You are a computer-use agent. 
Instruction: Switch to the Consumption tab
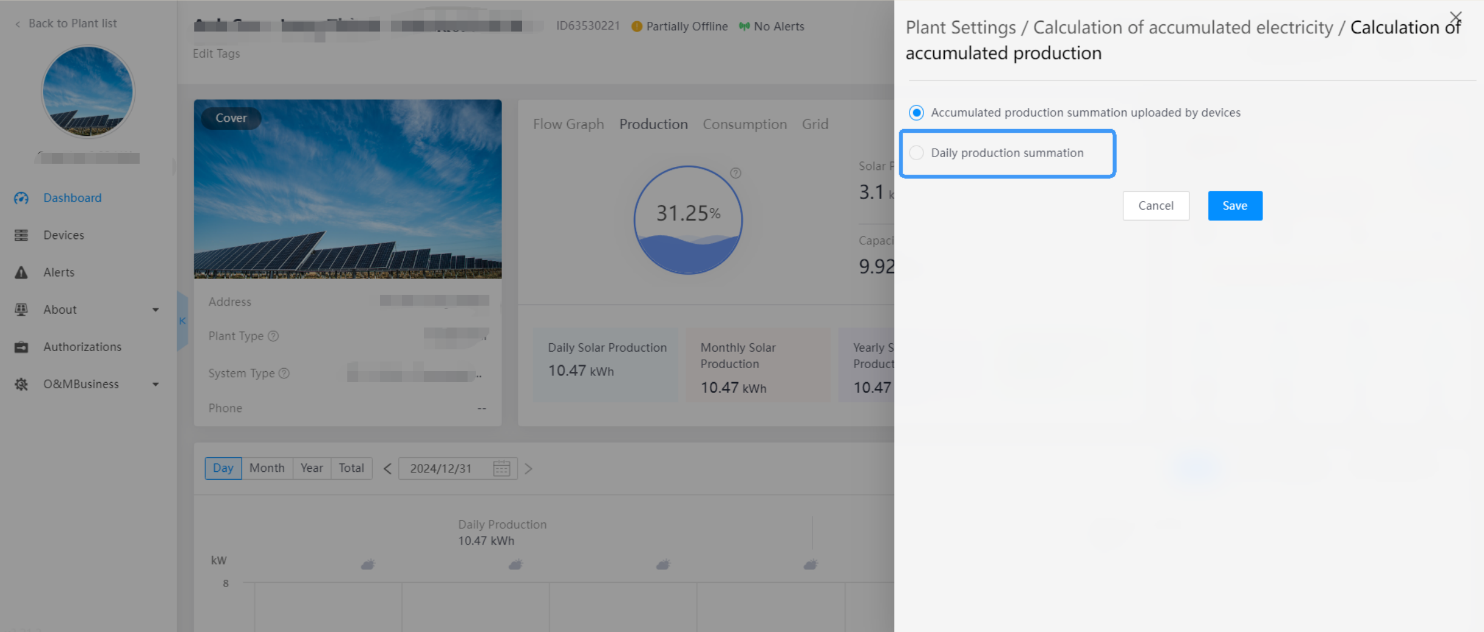tap(744, 124)
